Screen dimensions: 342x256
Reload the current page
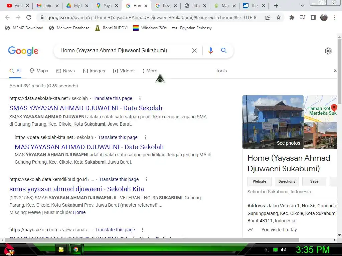click(x=29, y=17)
